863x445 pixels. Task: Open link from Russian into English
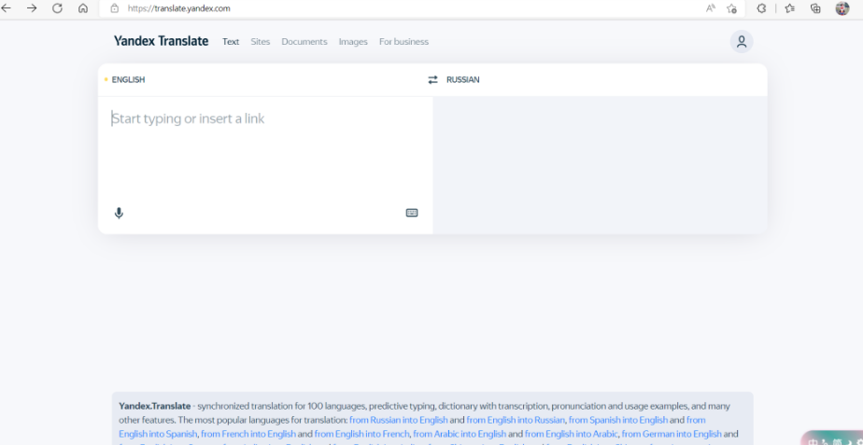pos(399,420)
